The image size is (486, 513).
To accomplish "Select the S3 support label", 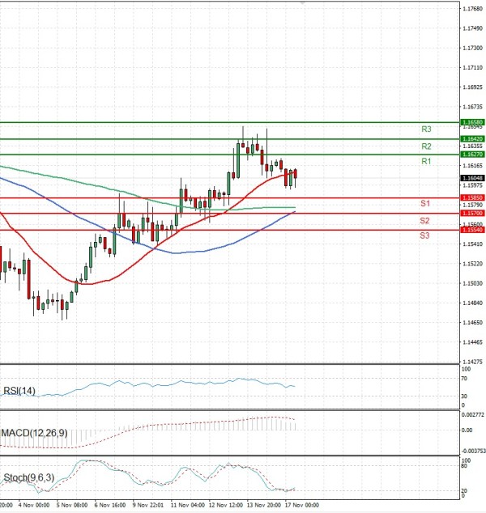I will (424, 235).
